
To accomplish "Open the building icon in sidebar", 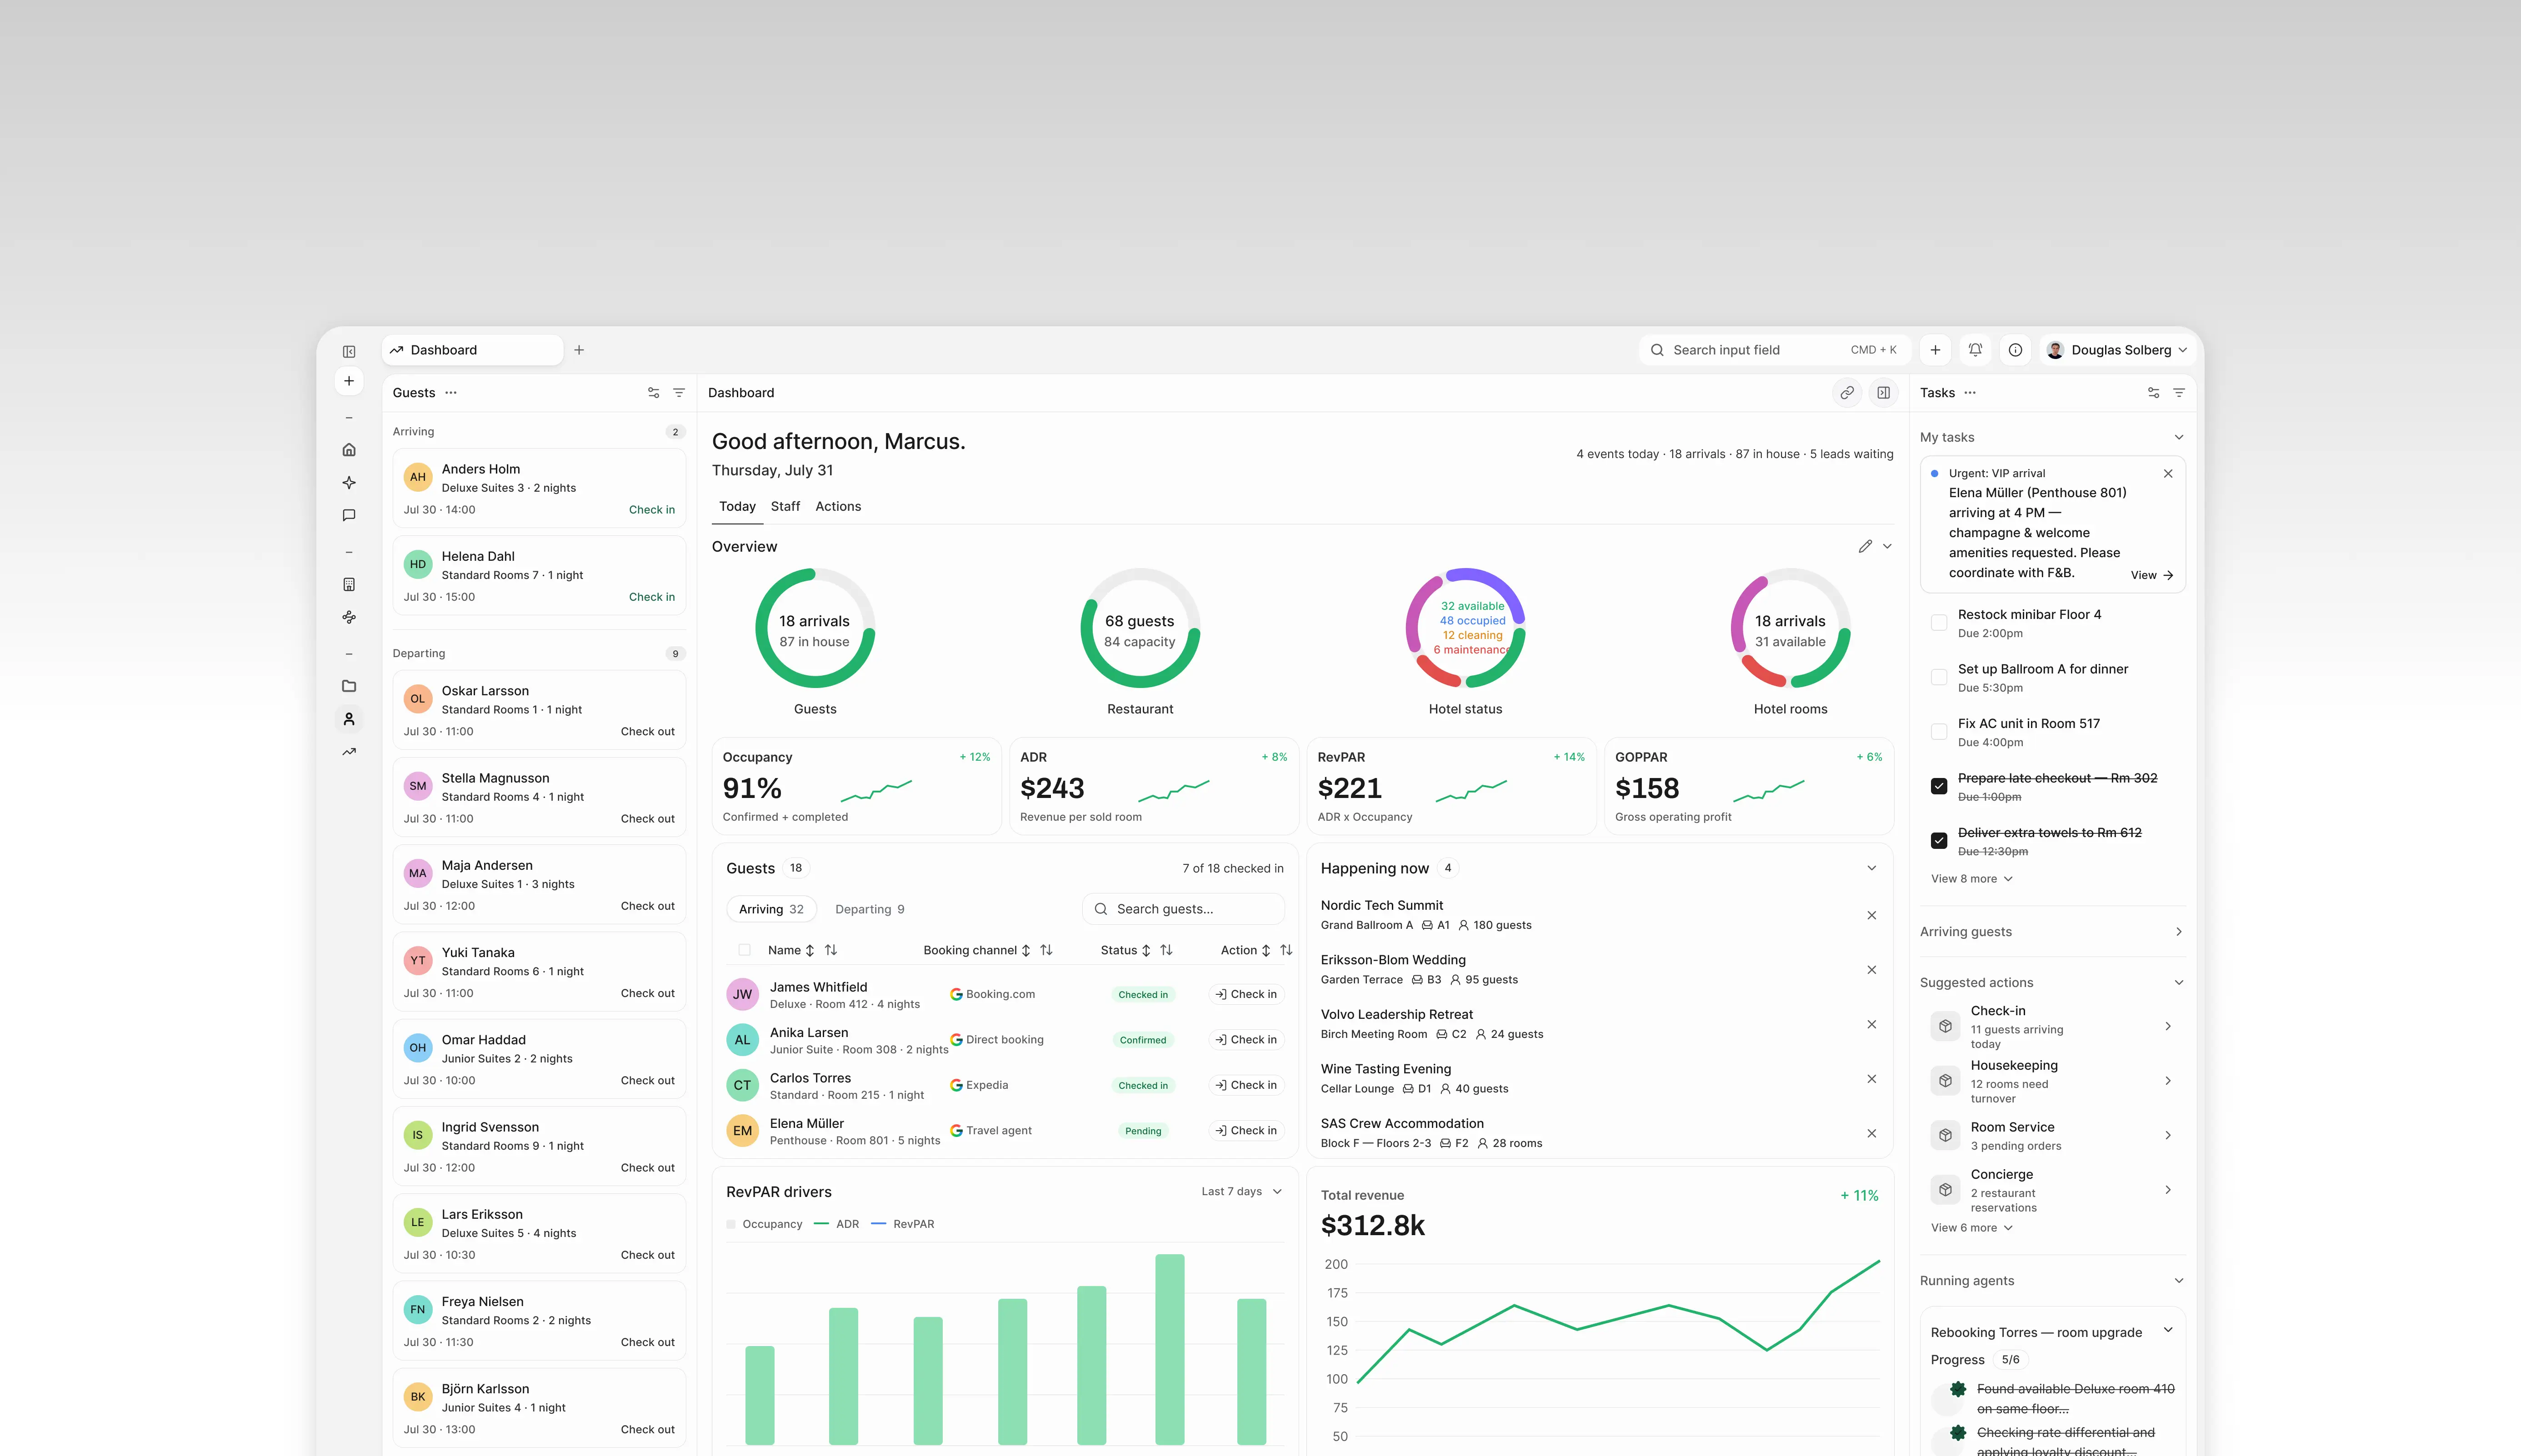I will (349, 585).
